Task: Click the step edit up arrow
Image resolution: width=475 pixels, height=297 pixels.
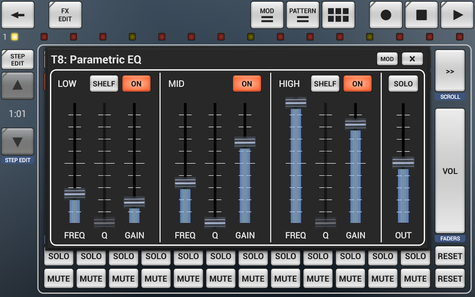Action: 17,86
